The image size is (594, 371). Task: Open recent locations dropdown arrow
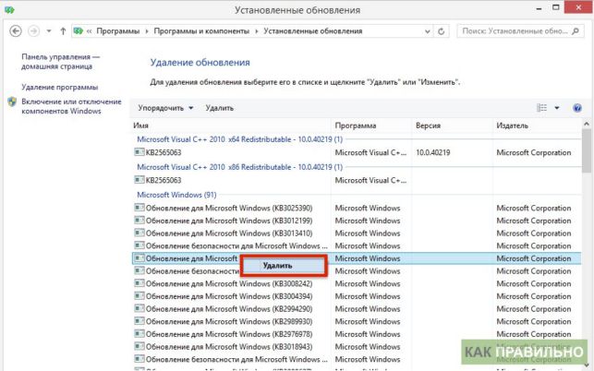click(49, 31)
